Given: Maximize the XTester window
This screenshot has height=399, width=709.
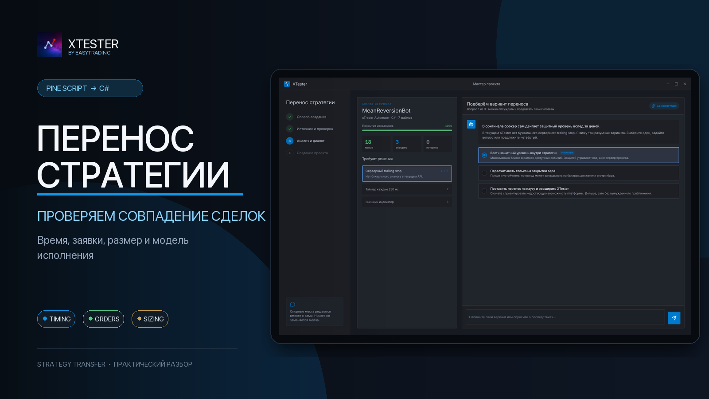Looking at the screenshot, I should [x=676, y=84].
